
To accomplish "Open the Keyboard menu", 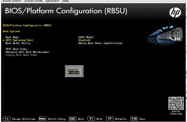I will click(x=52, y=1).
